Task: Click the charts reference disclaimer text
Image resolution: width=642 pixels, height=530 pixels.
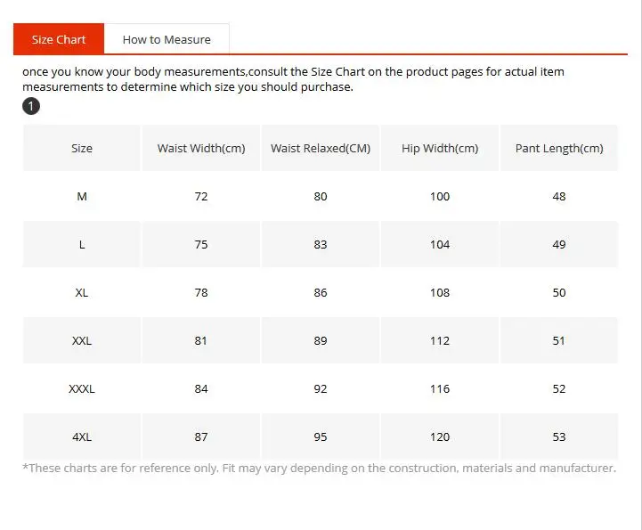Action: click(319, 468)
